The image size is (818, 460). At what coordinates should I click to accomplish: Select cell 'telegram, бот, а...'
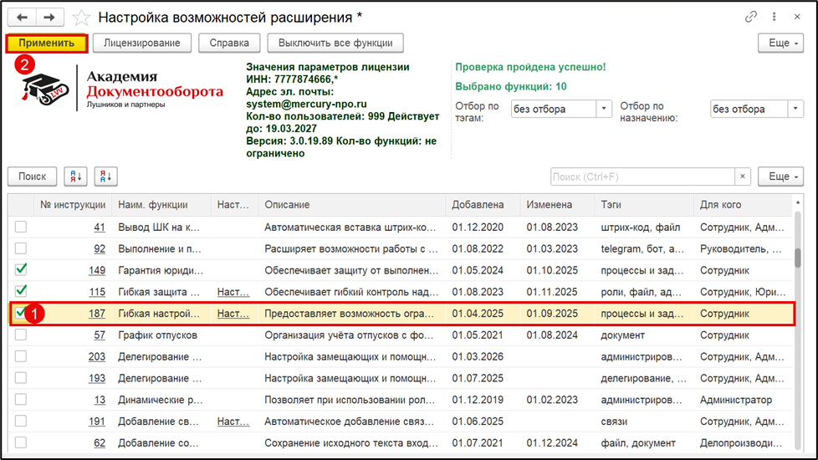[x=644, y=248]
